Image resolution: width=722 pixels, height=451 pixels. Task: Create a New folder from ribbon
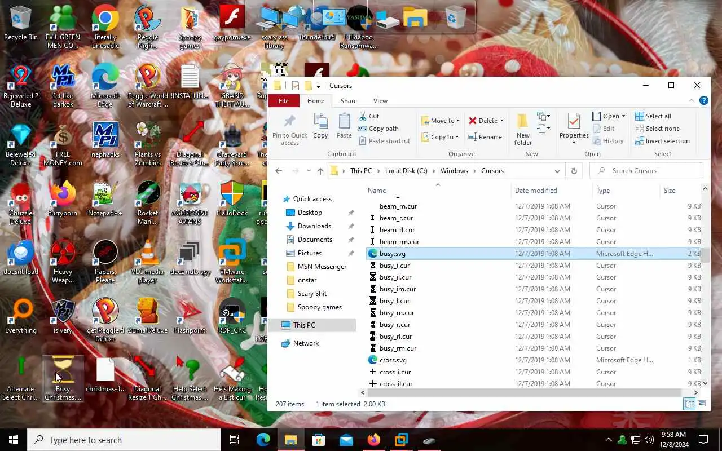pyautogui.click(x=523, y=129)
